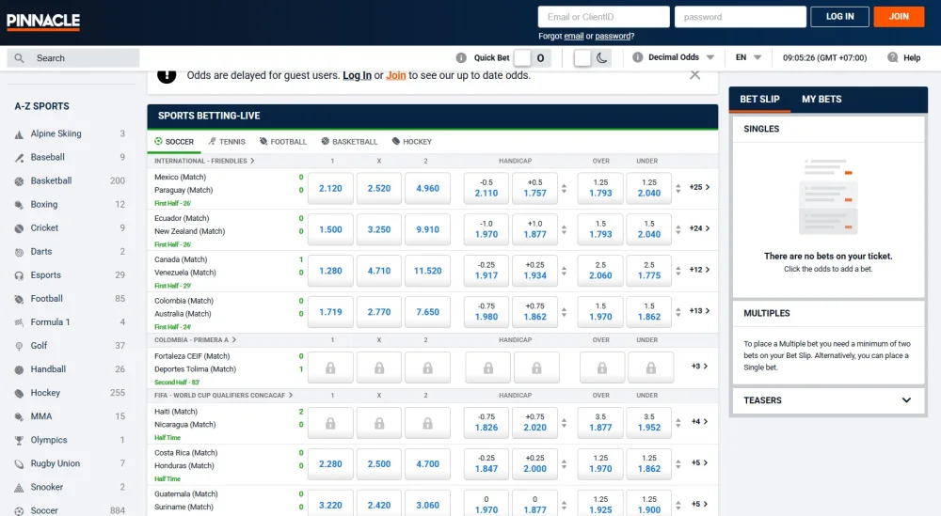This screenshot has height=516, width=941.
Task: Click the Baseball sport icon
Action: (19, 158)
